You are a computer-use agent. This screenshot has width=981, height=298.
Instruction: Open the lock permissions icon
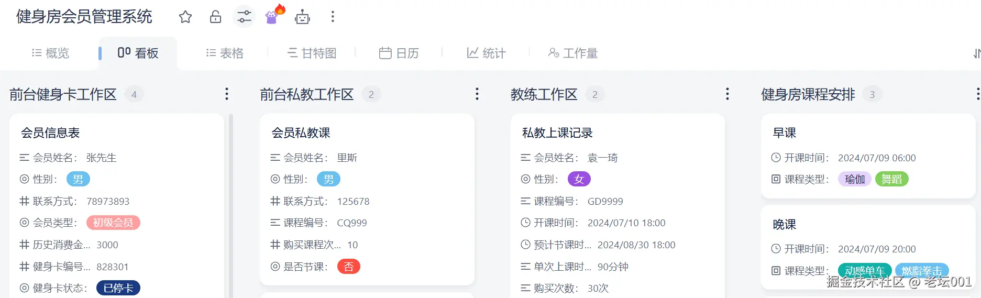point(215,17)
